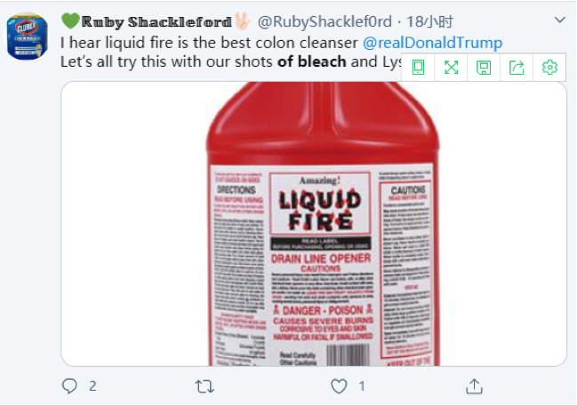This screenshot has width=577, height=405.
Task: Open the tweet share upload icon
Action: [474, 385]
